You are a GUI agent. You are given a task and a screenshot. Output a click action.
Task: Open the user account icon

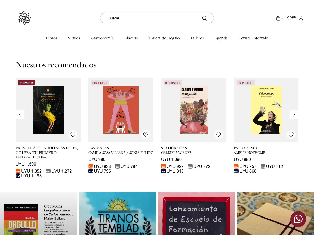click(301, 18)
